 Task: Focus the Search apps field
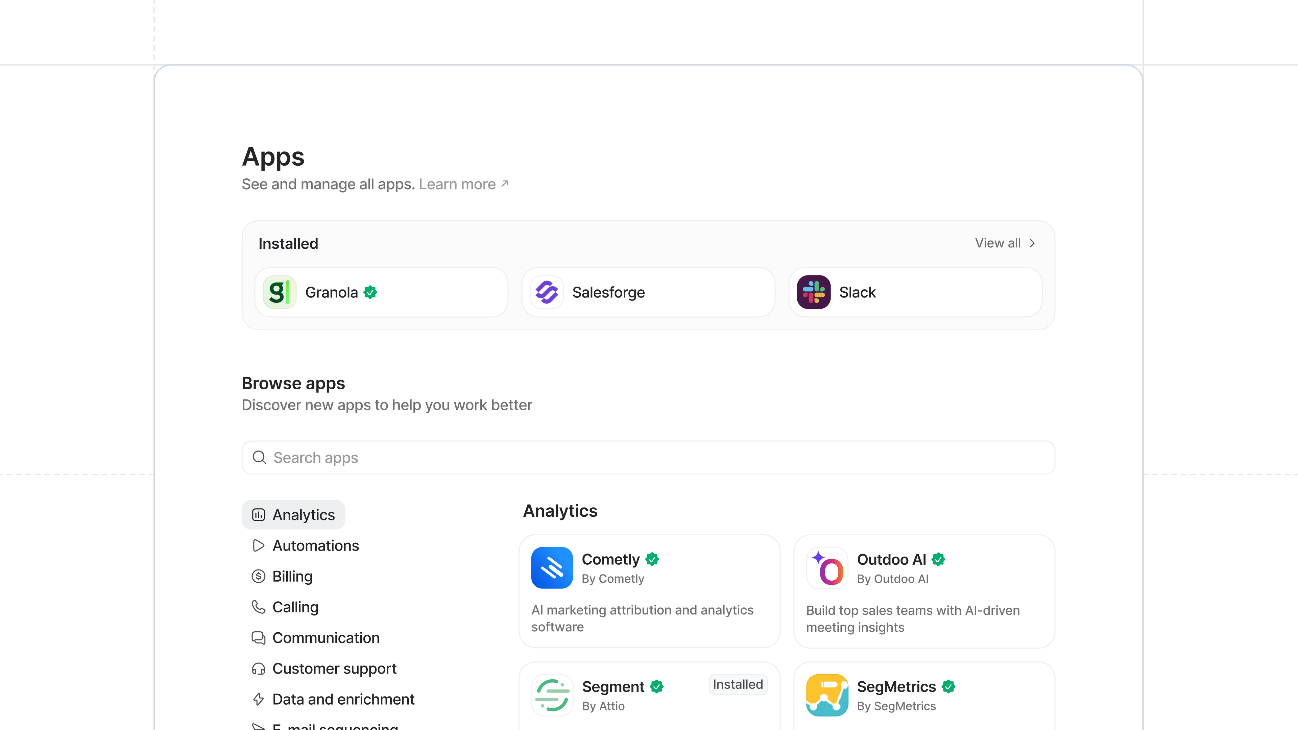coord(655,458)
